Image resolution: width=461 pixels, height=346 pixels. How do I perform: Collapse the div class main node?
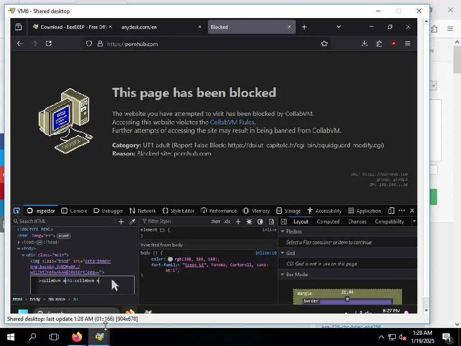(x=23, y=255)
